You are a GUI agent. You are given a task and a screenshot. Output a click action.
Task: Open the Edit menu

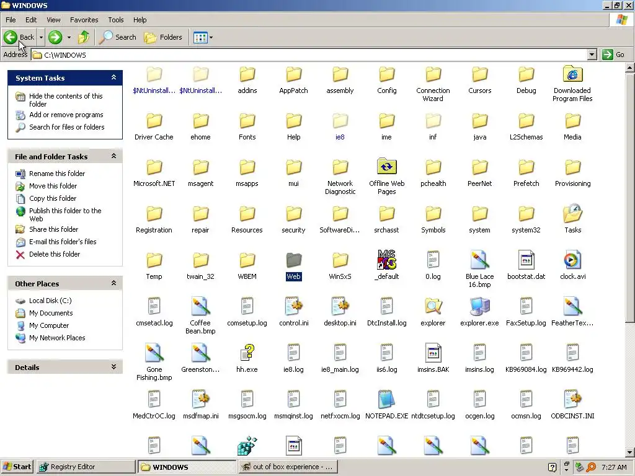[31, 20]
